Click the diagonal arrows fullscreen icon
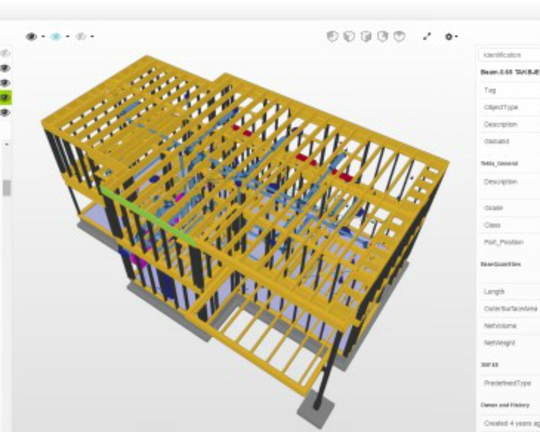Screen dimensions: 540x432 pos(427,37)
